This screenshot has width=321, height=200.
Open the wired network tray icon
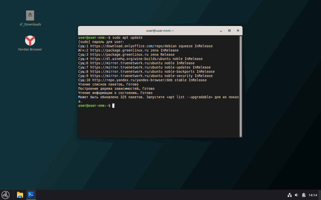pyautogui.click(x=289, y=195)
